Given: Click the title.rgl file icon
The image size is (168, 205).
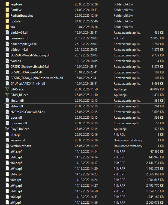Looking at the screenshot, I should 7,134.
